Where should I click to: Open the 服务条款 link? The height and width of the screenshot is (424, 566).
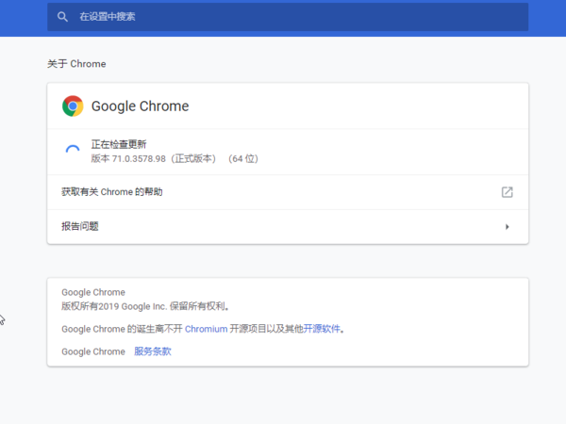pos(153,351)
